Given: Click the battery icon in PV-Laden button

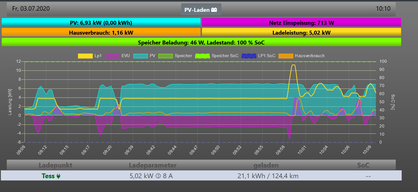Looking at the screenshot, I should [214, 10].
